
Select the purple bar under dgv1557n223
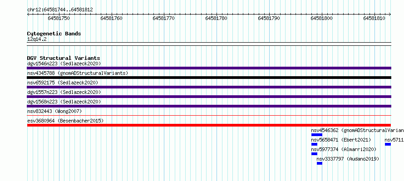coord(209,97)
